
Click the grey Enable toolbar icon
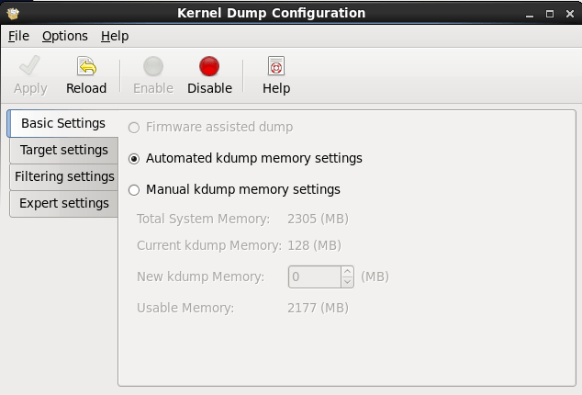pos(153,67)
